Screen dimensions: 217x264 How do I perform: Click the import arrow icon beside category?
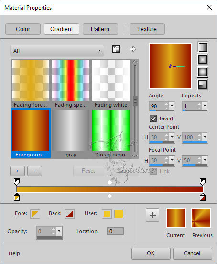(133, 49)
